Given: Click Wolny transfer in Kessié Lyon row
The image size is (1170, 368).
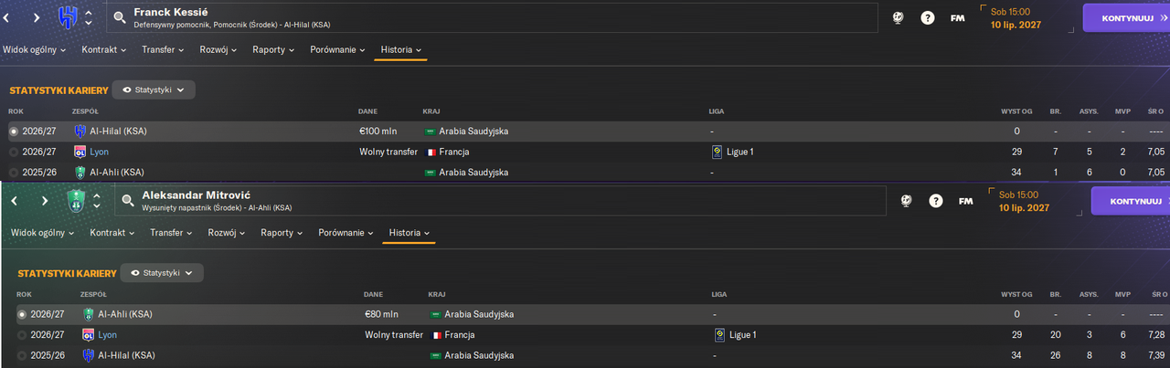Looking at the screenshot, I should pos(389,152).
